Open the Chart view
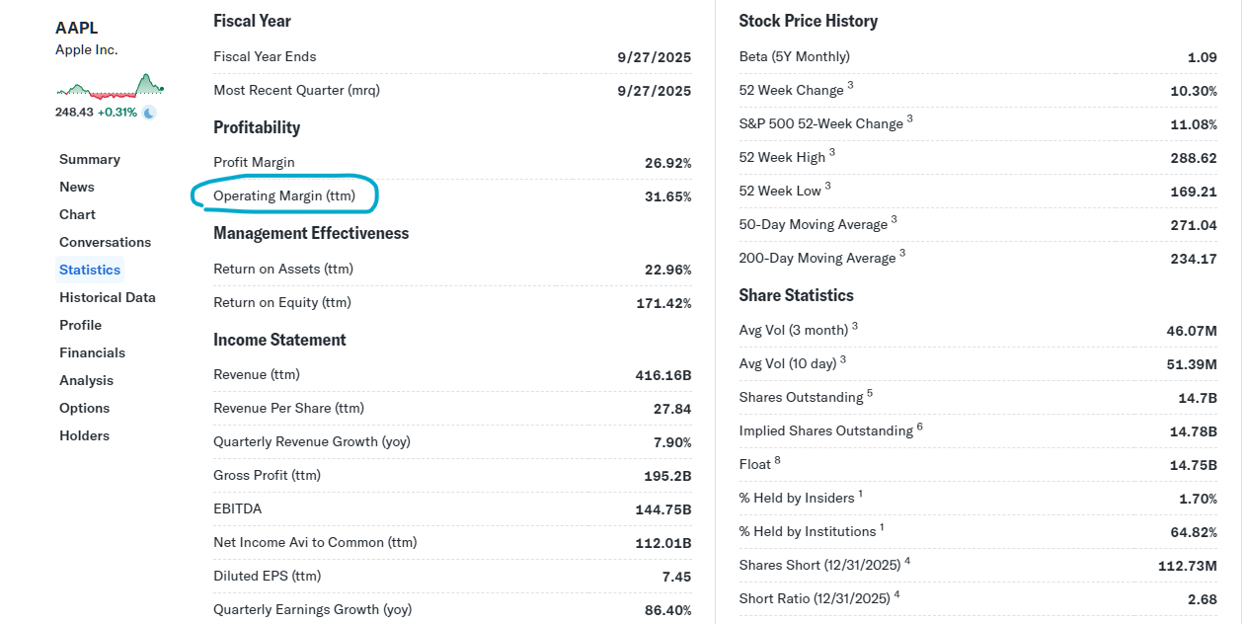1245x624 pixels. pos(77,214)
